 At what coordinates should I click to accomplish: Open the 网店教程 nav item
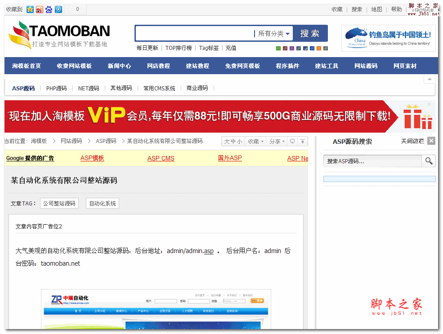pyautogui.click(x=158, y=66)
